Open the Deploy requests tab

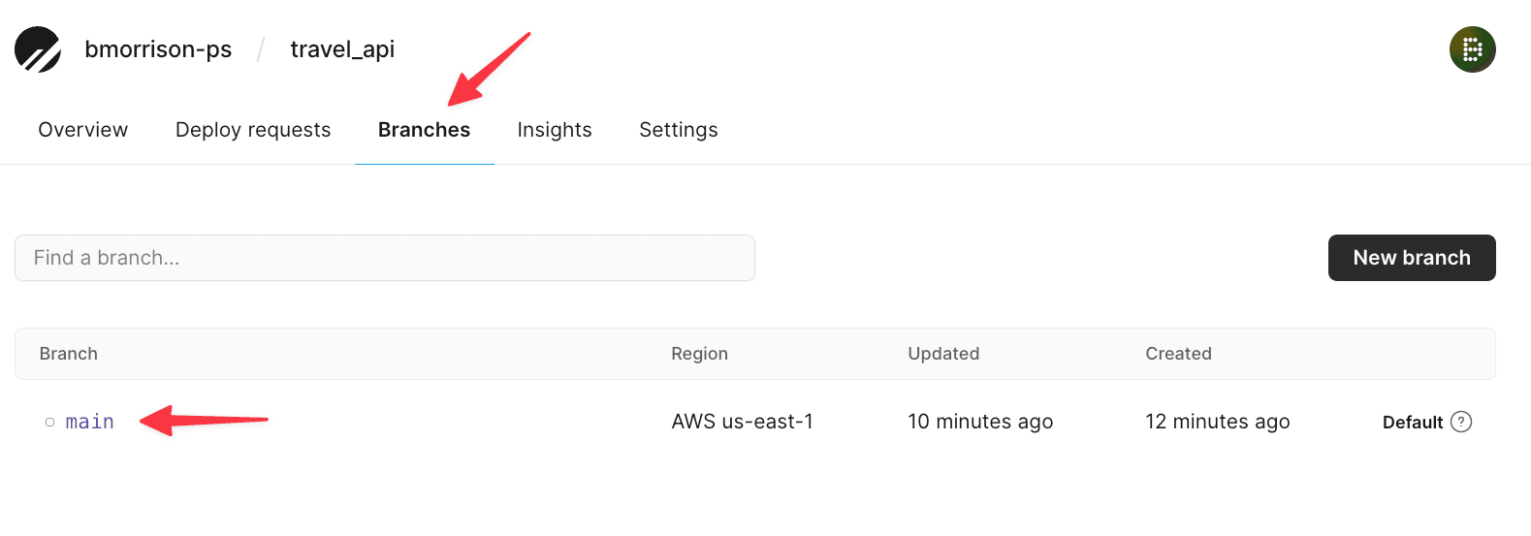coord(253,130)
